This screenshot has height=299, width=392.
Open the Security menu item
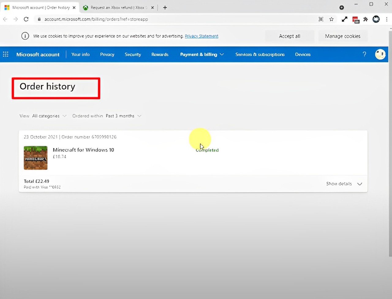pyautogui.click(x=133, y=54)
